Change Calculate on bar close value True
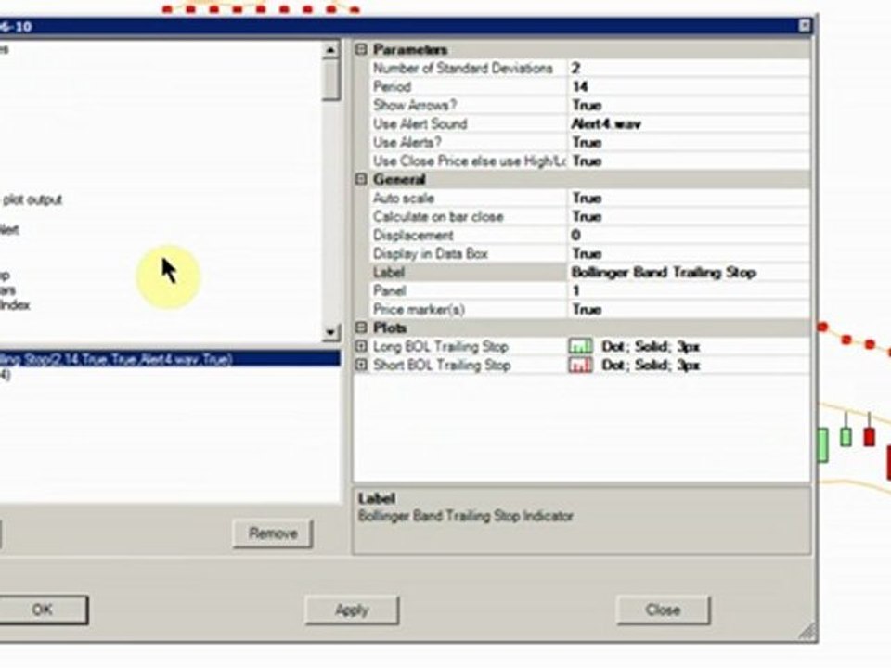The width and height of the screenshot is (891, 668). click(x=689, y=216)
